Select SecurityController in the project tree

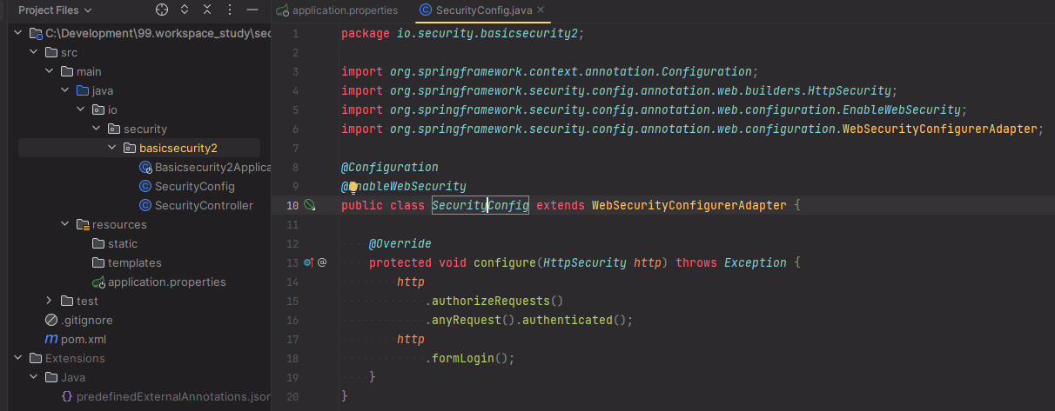click(204, 205)
